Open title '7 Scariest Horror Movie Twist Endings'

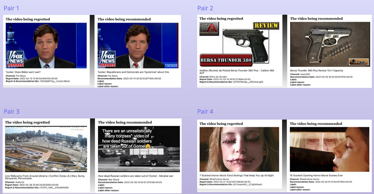[237, 176]
